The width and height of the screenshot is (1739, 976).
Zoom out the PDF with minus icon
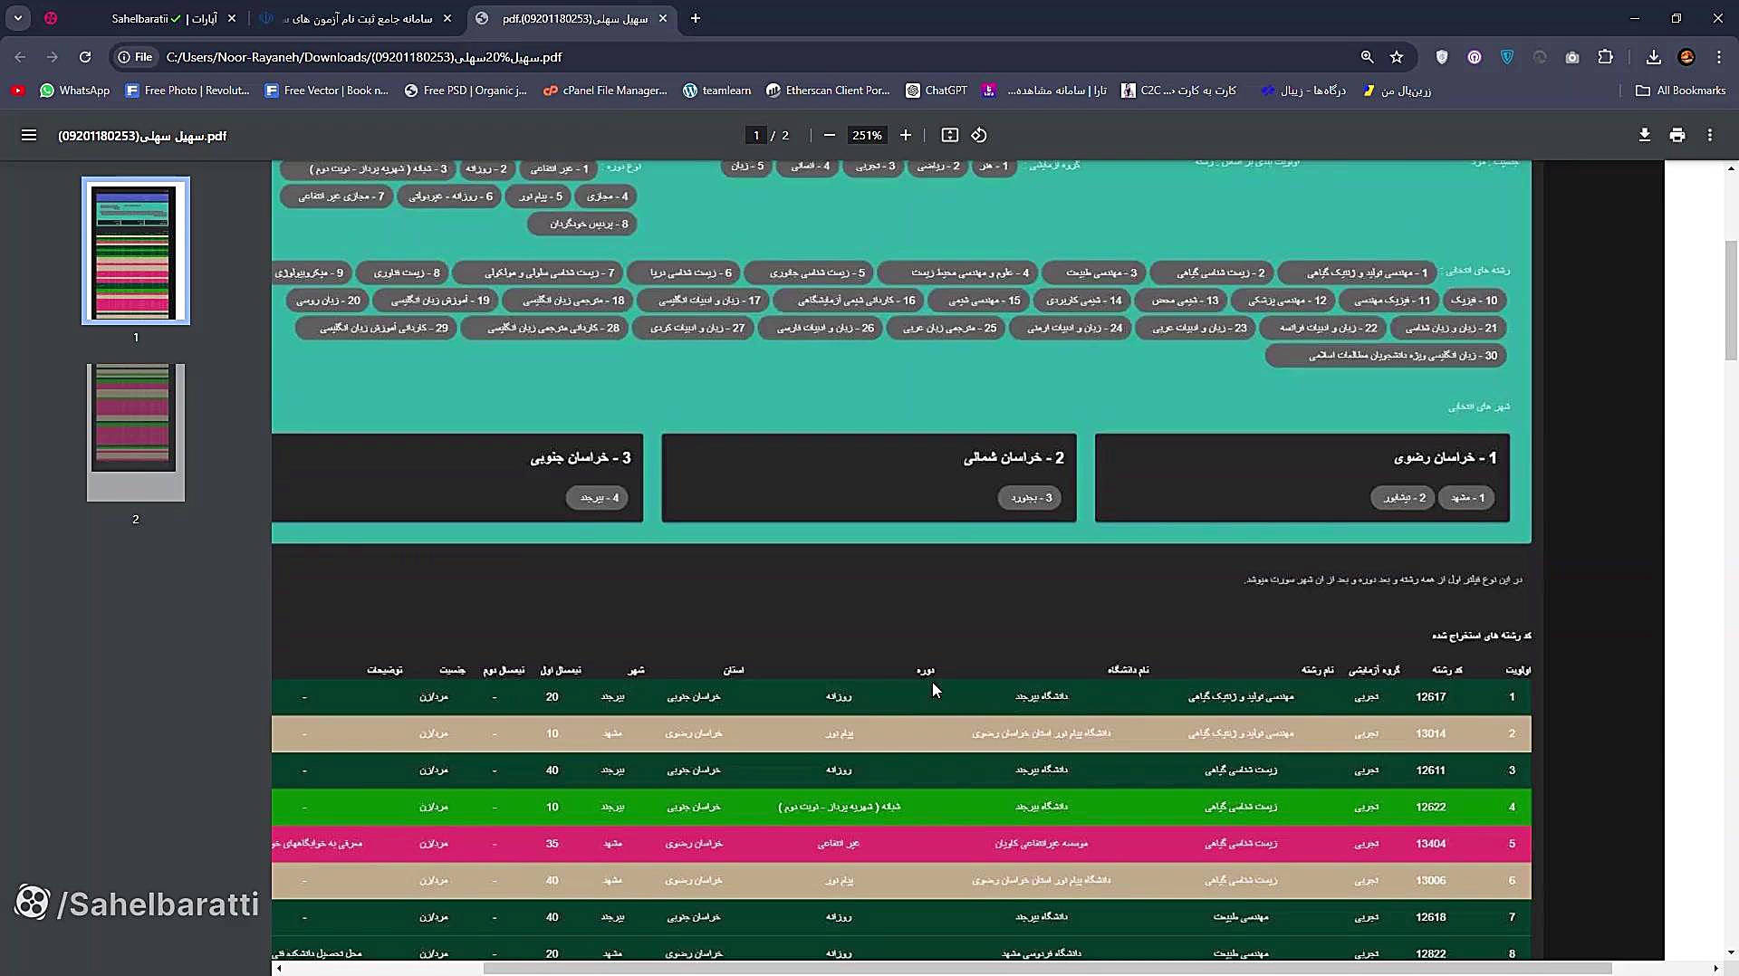coord(829,135)
